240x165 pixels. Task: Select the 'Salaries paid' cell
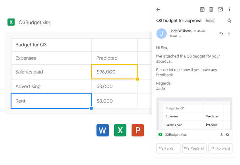click(x=51, y=72)
